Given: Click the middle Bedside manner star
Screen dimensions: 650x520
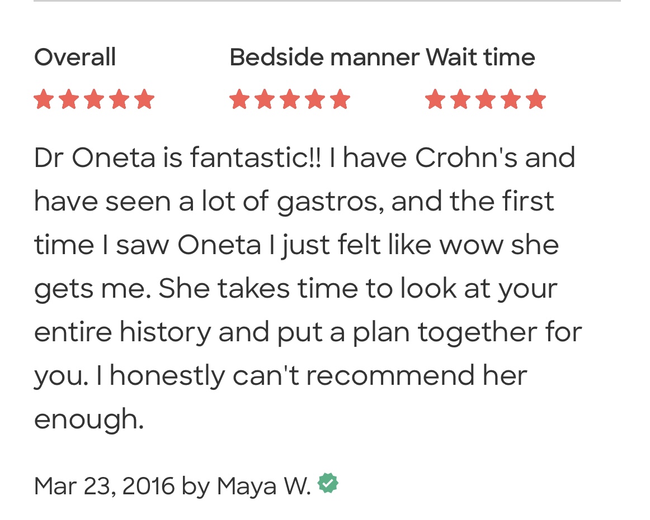Looking at the screenshot, I should (290, 99).
